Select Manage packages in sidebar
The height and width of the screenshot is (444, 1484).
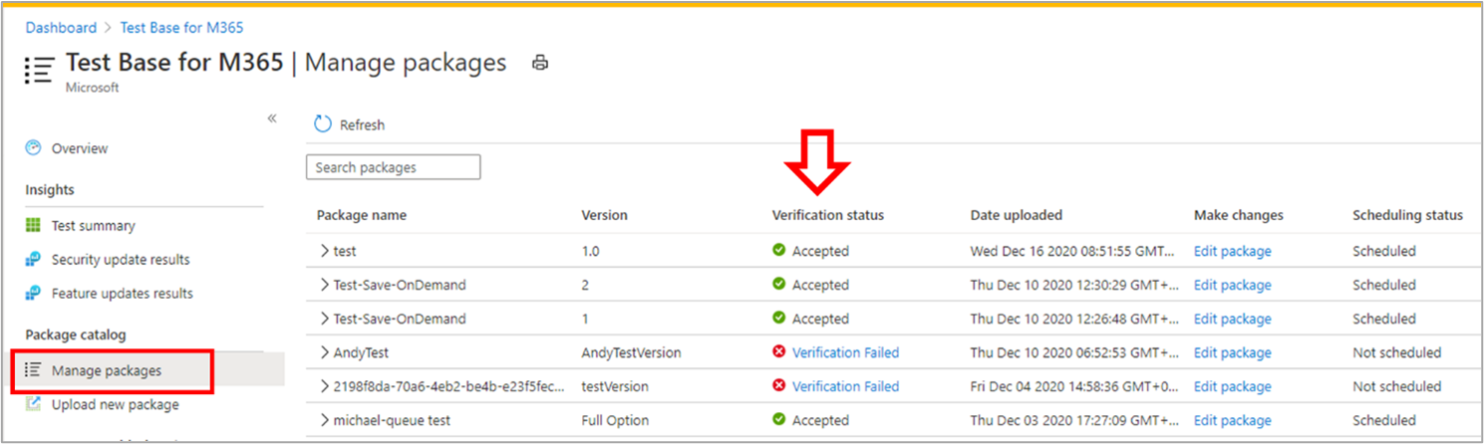[107, 370]
